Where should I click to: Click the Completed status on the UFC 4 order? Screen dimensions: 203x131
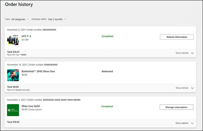(107, 36)
